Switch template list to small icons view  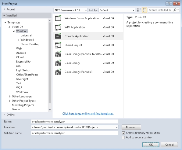click(139, 10)
